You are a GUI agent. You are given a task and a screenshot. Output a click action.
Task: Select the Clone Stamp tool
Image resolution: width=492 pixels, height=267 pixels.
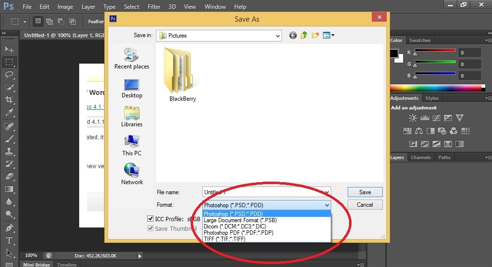[9, 151]
